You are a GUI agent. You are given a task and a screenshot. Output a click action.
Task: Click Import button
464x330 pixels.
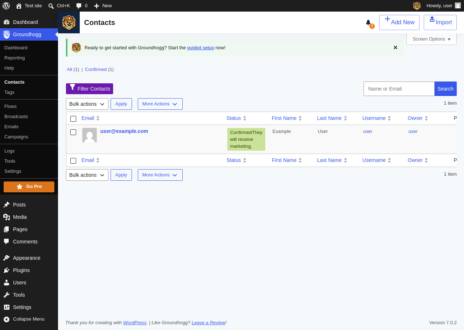440,22
